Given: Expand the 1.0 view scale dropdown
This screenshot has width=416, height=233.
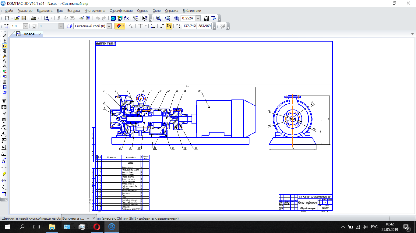Looking at the screenshot, I should pyautogui.click(x=25, y=26).
